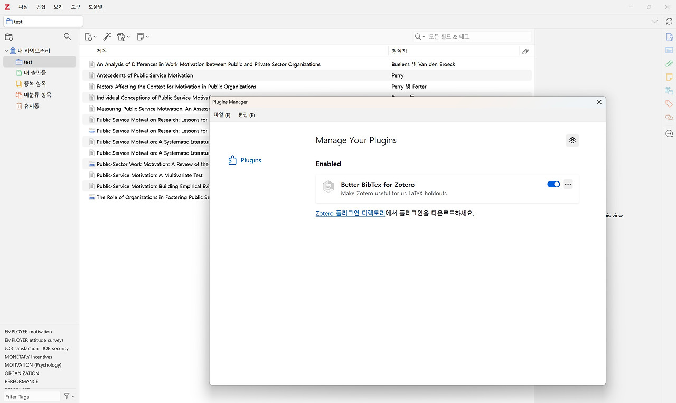676x403 pixels.
Task: Open Notes section via yellow note icon
Action: pos(669,77)
